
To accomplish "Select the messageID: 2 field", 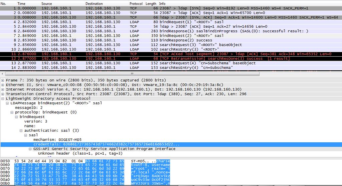I will [x=29, y=108].
